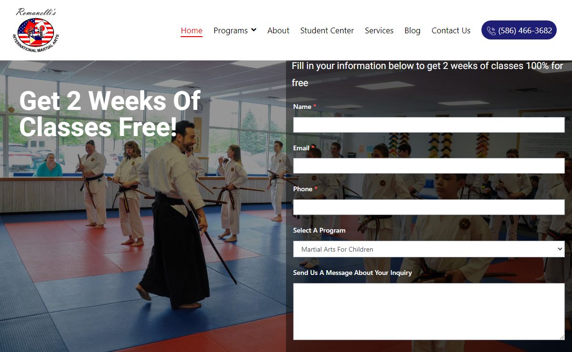Focus the Email input field
The width and height of the screenshot is (572, 352).
point(429,166)
